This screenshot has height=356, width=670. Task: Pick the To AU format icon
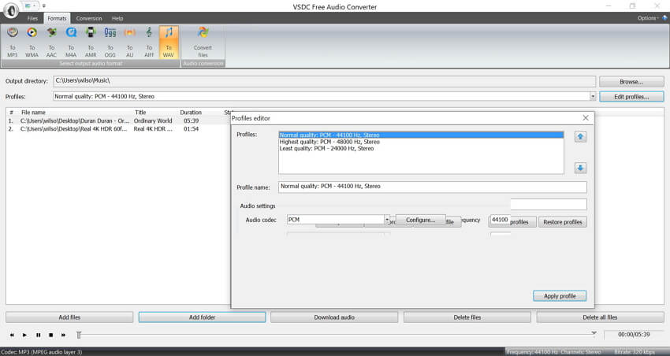pyautogui.click(x=129, y=42)
